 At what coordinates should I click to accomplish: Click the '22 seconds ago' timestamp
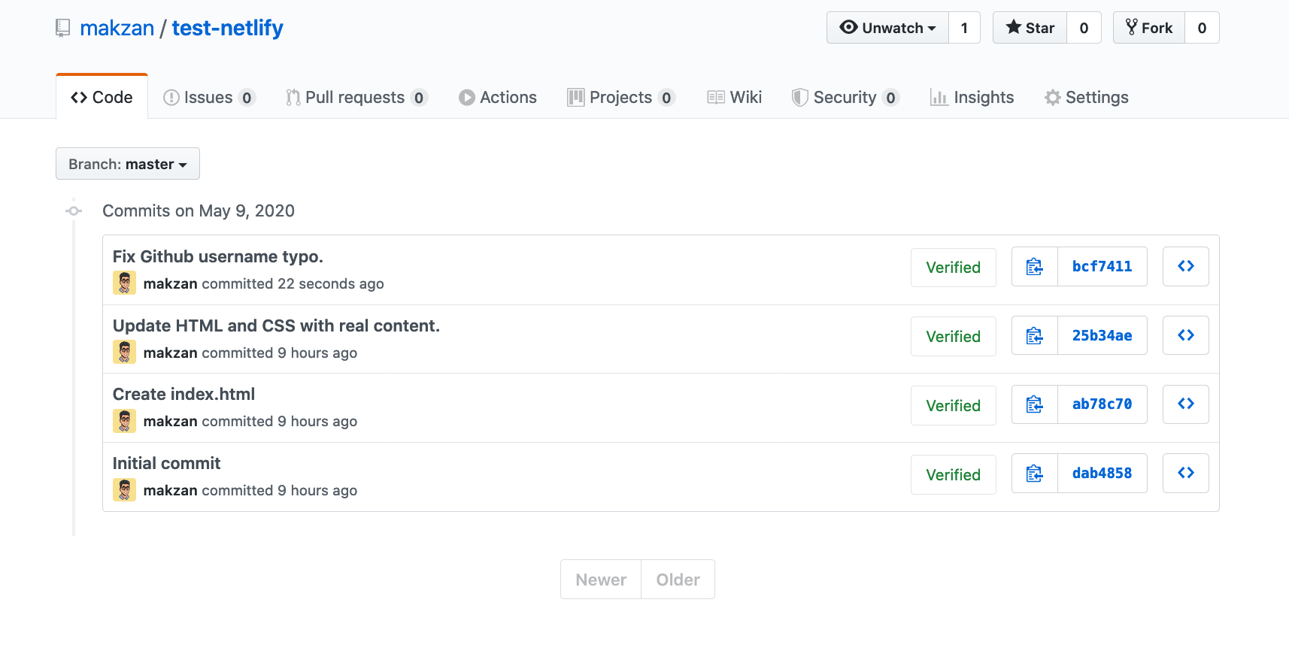331,283
